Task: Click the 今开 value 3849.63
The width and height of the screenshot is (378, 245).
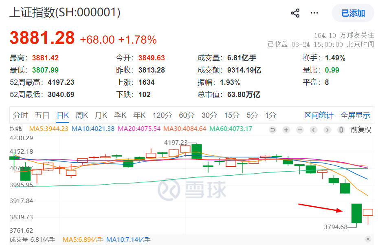Action: (152, 58)
